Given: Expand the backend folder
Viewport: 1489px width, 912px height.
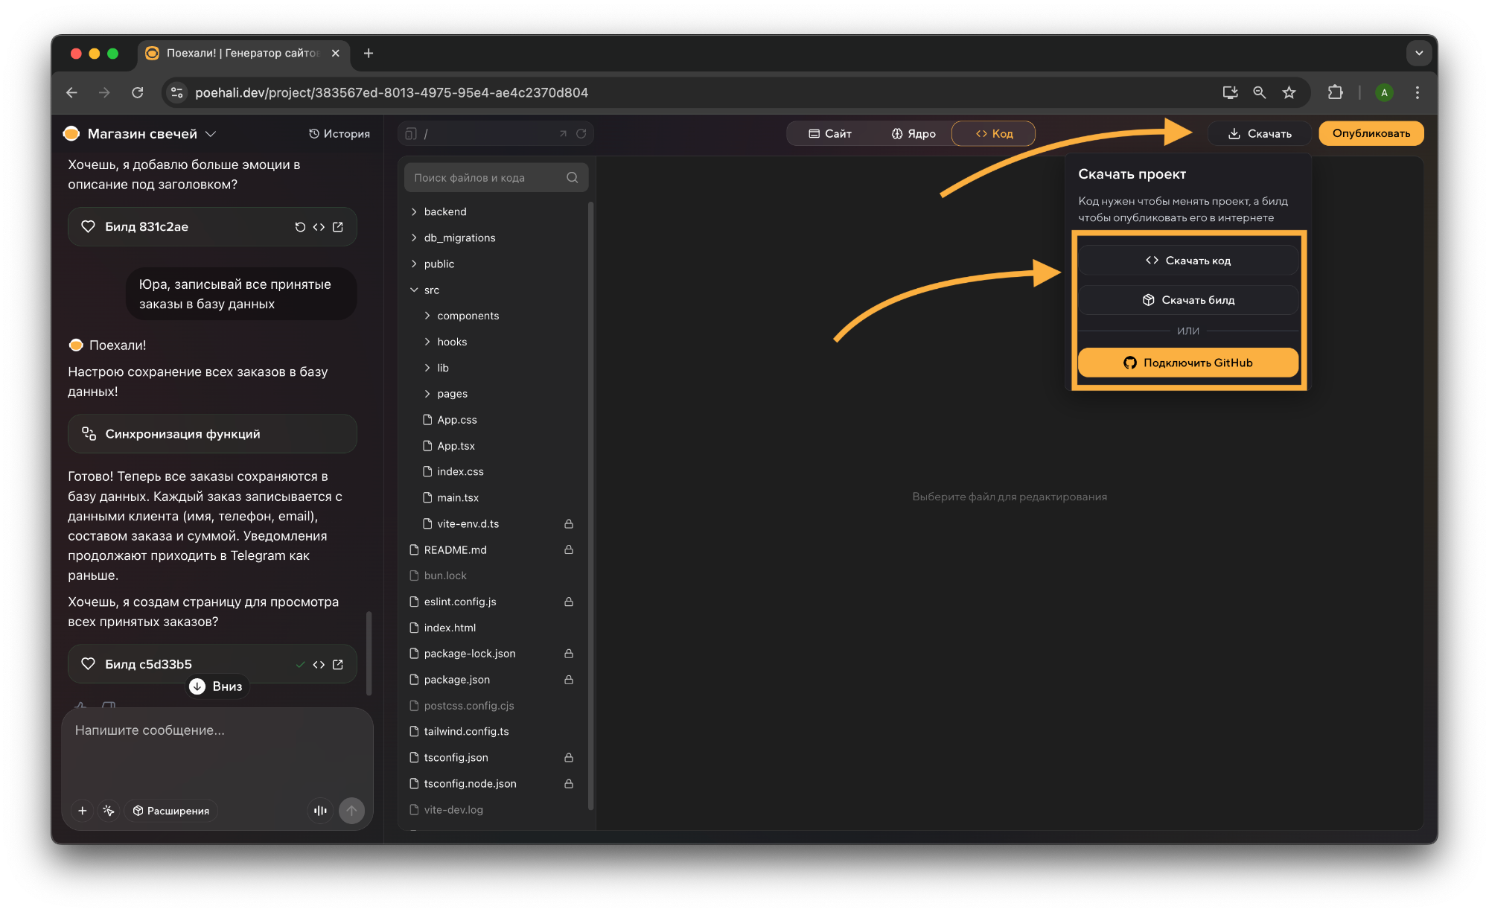Looking at the screenshot, I should 444,212.
